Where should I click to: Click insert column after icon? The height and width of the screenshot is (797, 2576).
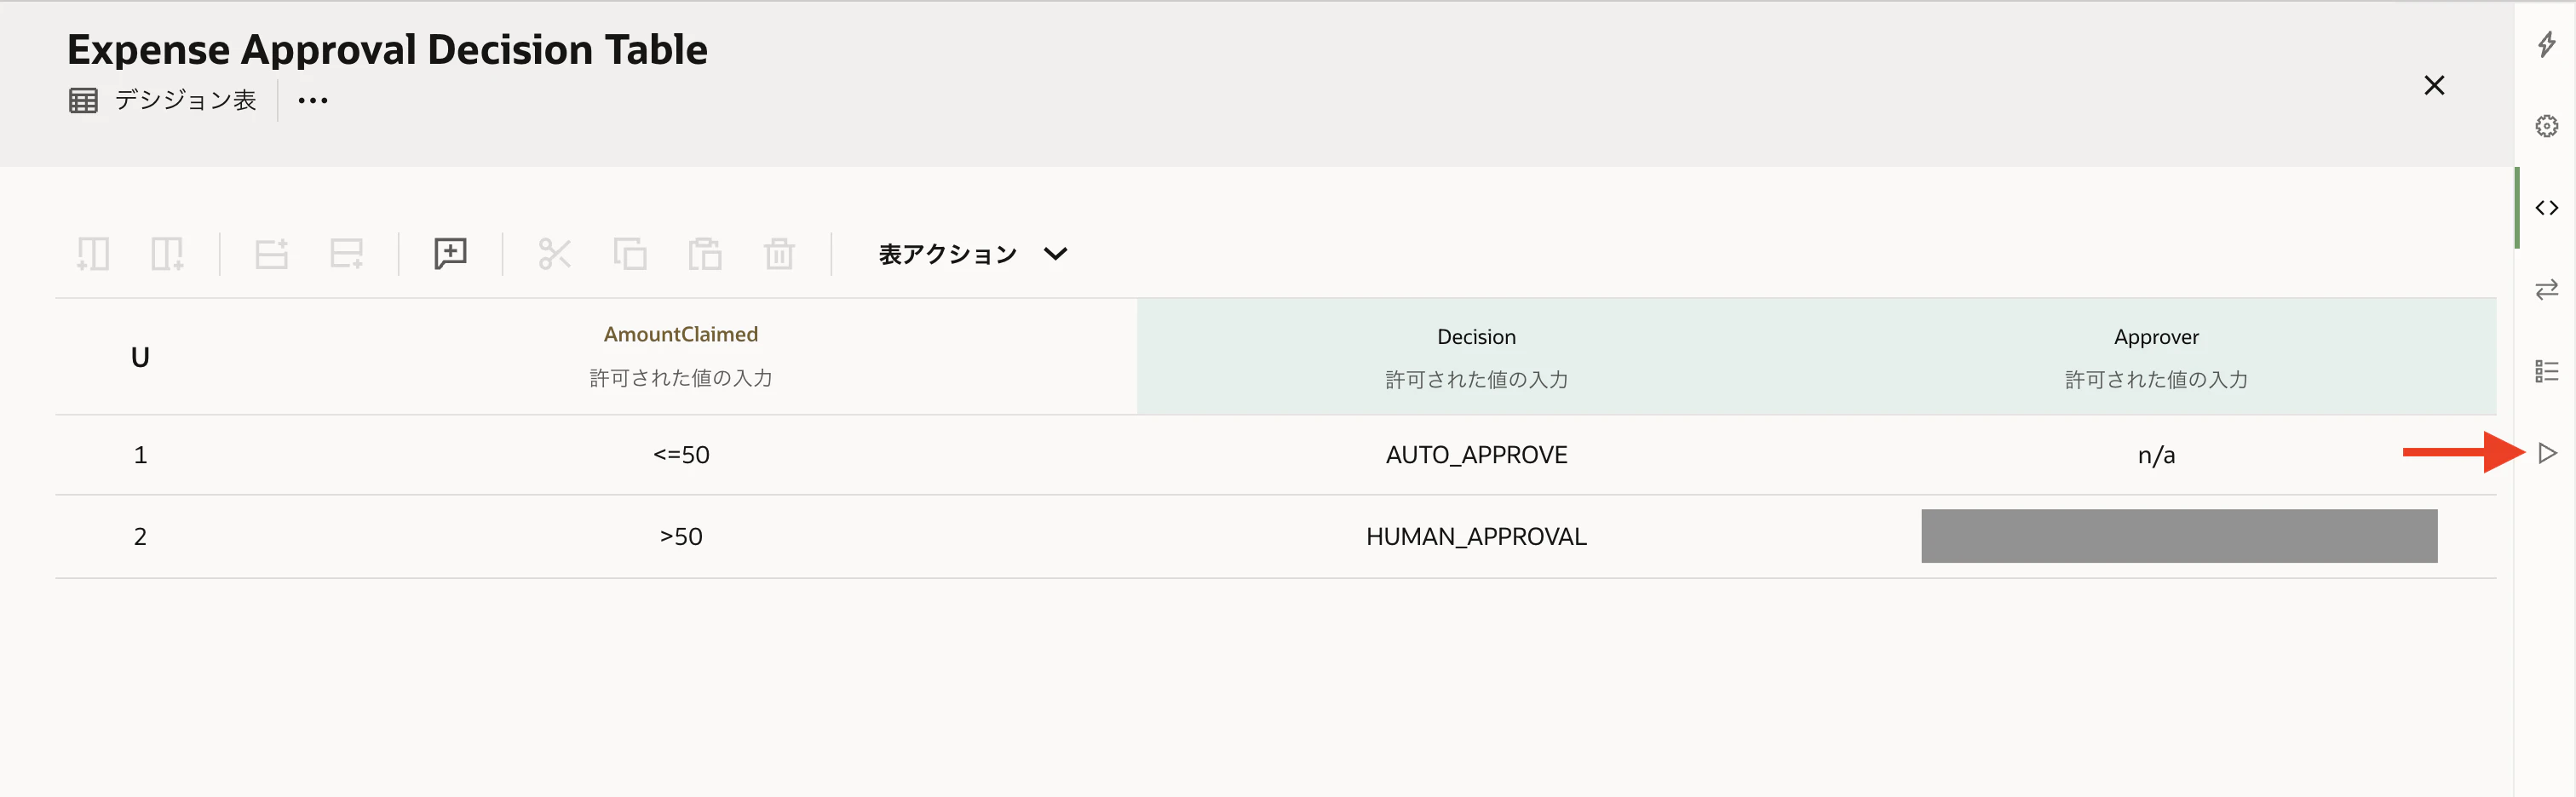167,254
